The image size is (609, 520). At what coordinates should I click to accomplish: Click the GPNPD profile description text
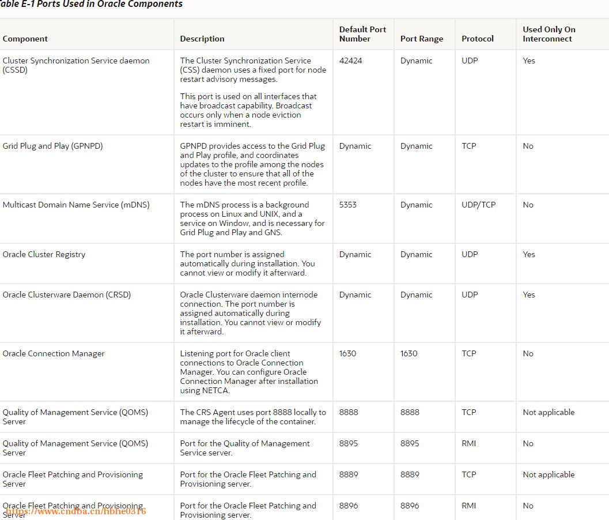(x=252, y=164)
